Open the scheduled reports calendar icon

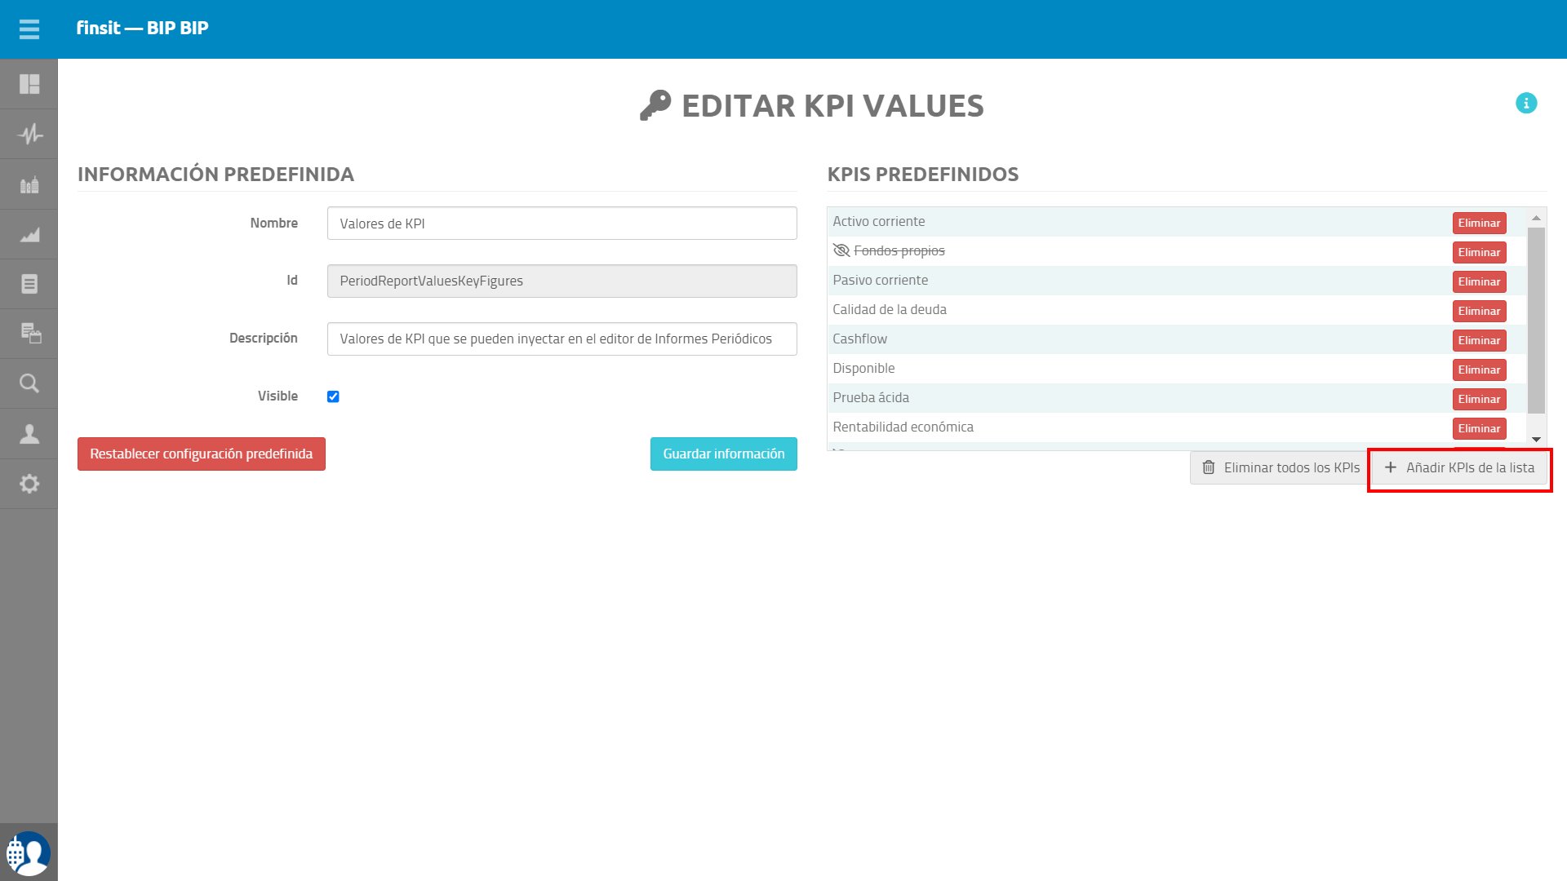pyautogui.click(x=30, y=333)
